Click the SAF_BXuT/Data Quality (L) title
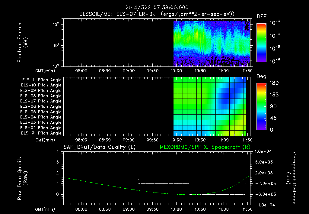The height and width of the screenshot is (214, 309). point(100,147)
